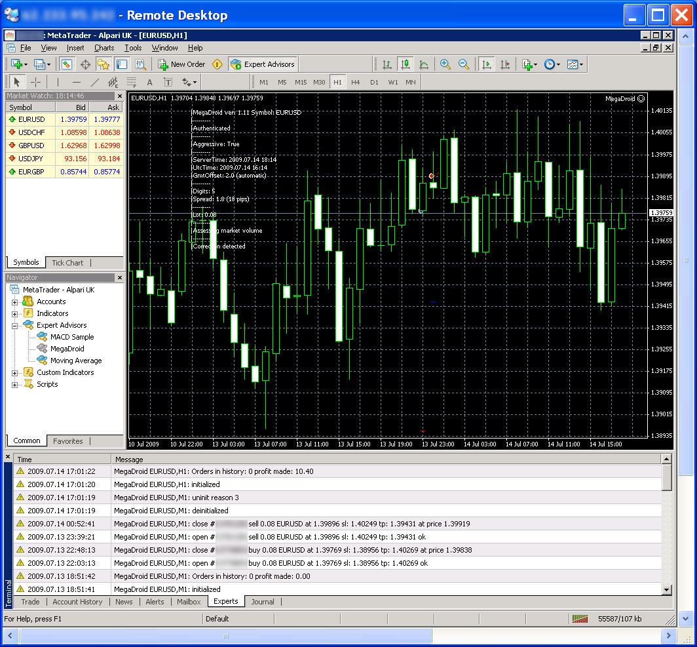Click the EURUSD up-arrow icon in Market Watch
This screenshot has height=647, width=697.
12,119
